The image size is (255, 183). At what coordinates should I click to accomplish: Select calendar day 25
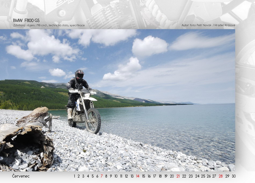(203, 176)
